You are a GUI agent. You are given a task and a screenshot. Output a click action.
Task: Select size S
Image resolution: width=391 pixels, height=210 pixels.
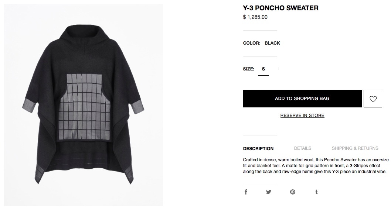click(x=263, y=69)
